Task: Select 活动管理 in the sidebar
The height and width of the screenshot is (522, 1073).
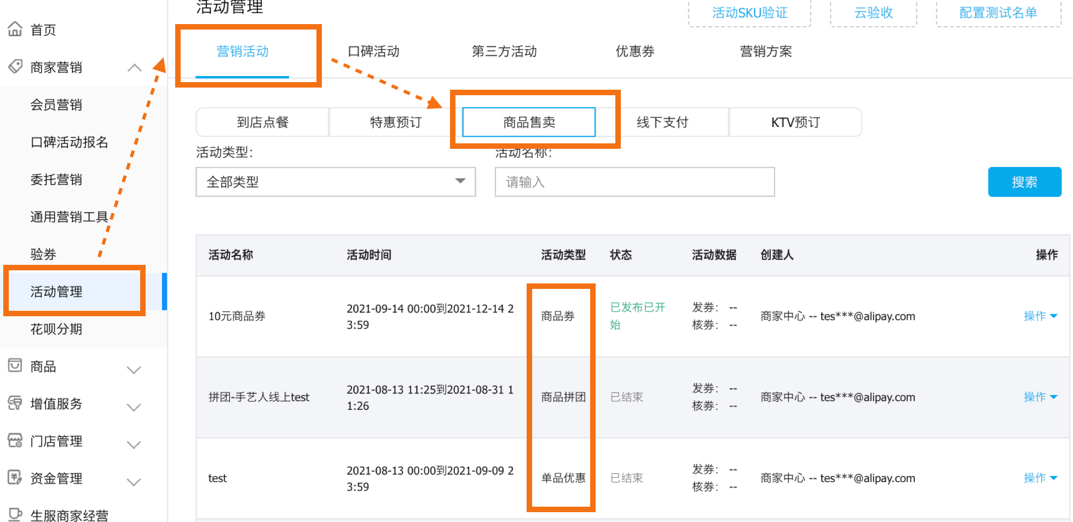Action: (x=56, y=292)
